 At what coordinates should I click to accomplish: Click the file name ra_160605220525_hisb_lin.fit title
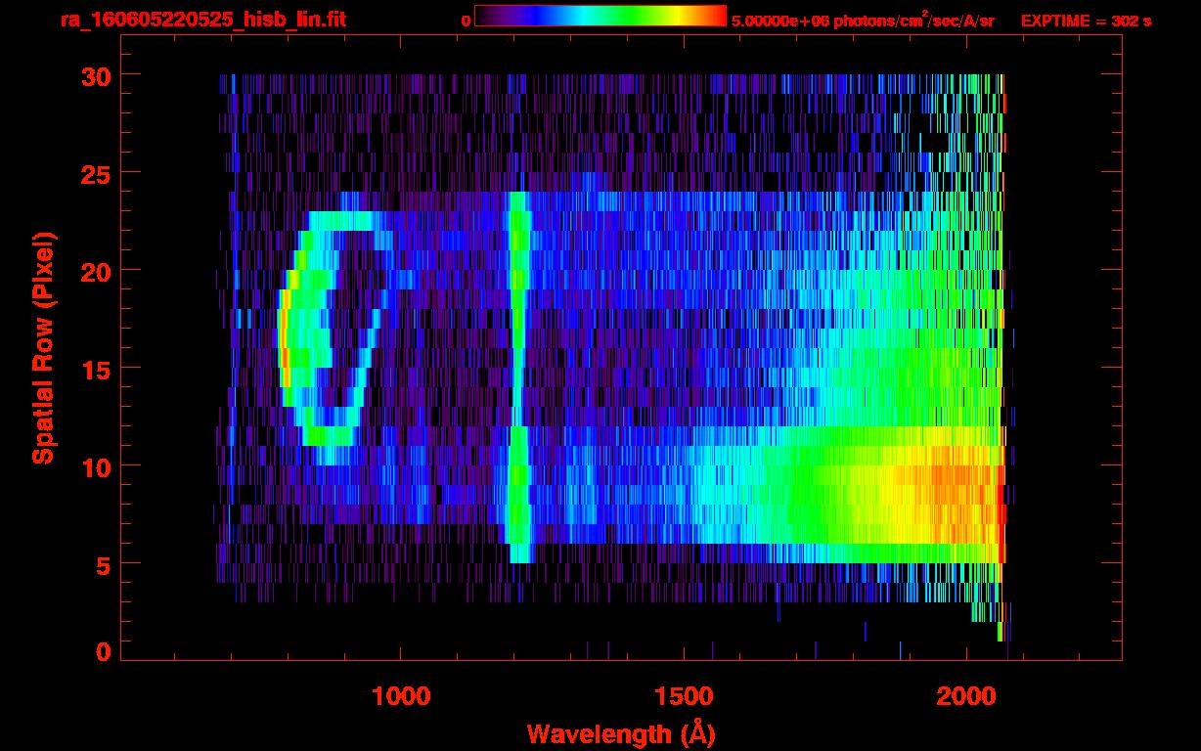click(202, 20)
